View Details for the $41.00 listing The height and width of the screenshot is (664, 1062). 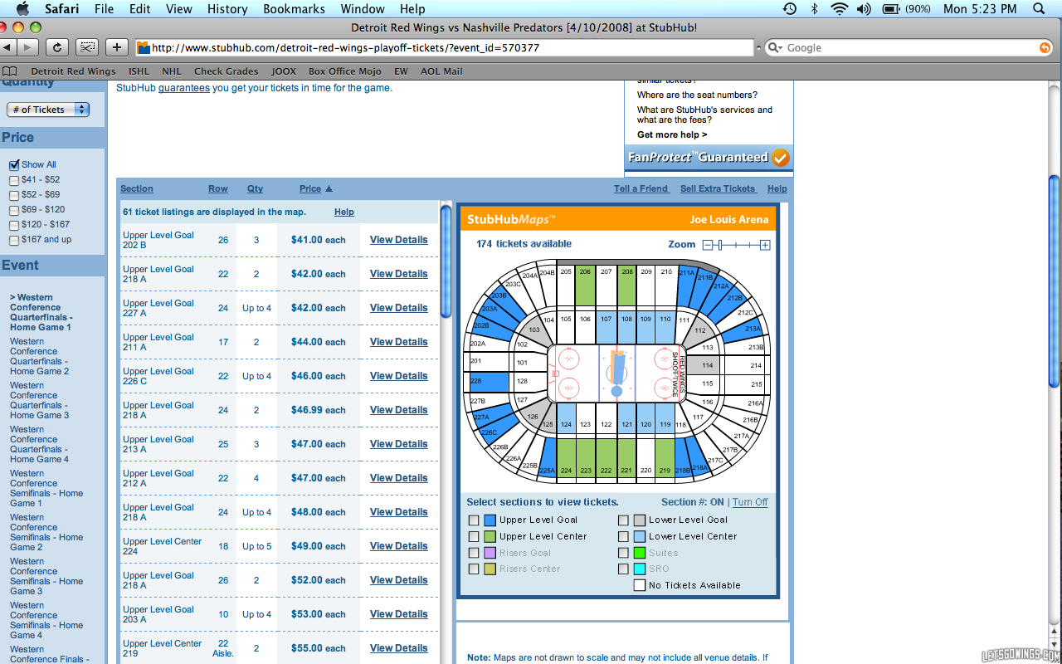click(x=399, y=240)
